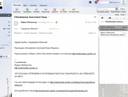Viewport: 128px width, 97px height.
Task: Click the Проверить refresh mail icon
Action: pyautogui.click(x=27, y=9)
